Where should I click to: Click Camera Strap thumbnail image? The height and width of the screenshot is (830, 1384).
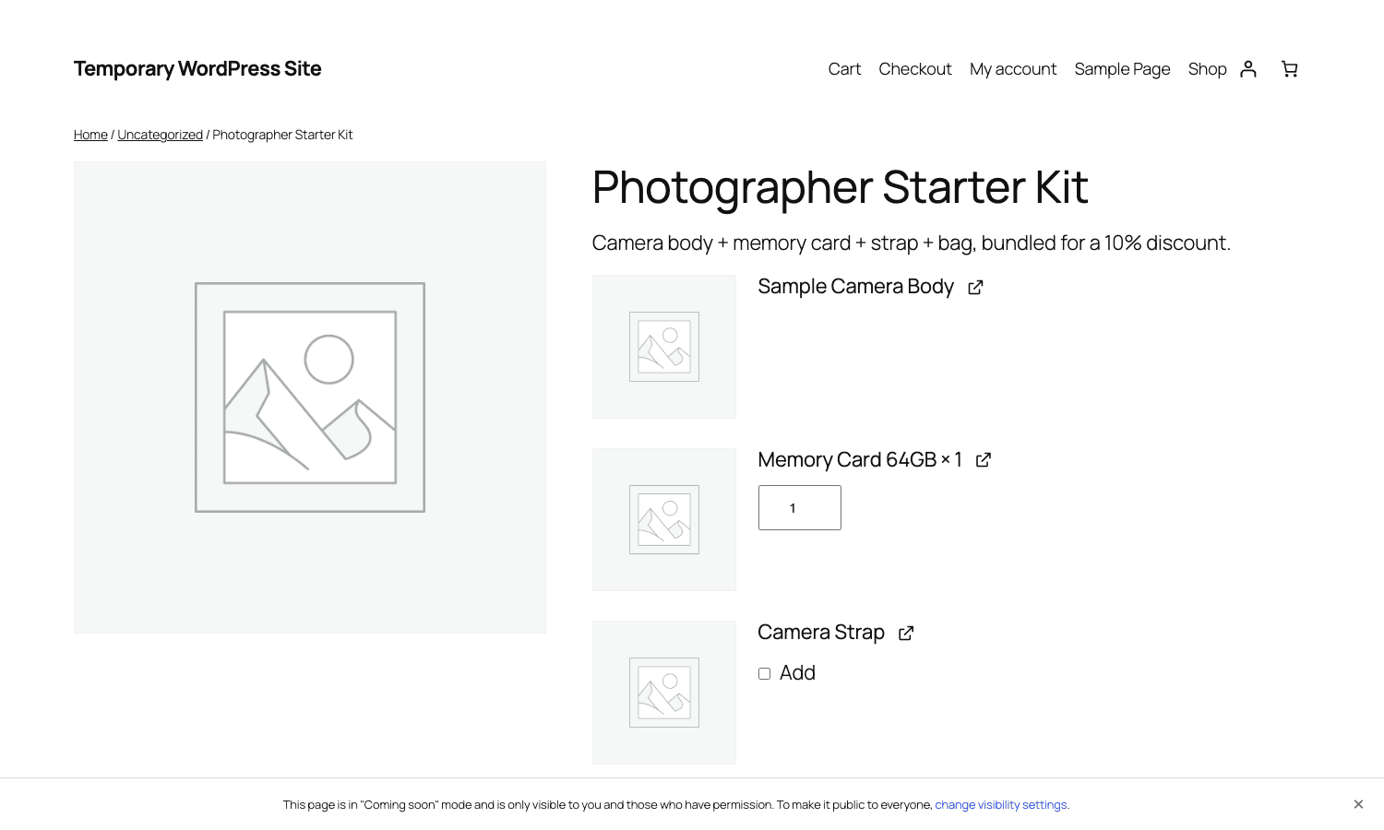coord(664,693)
